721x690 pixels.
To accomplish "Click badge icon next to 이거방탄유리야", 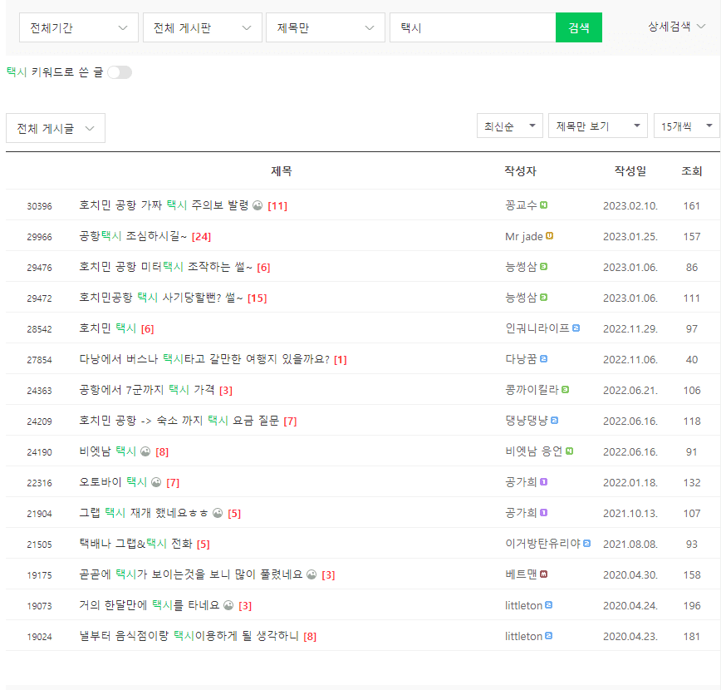I will click(x=586, y=544).
